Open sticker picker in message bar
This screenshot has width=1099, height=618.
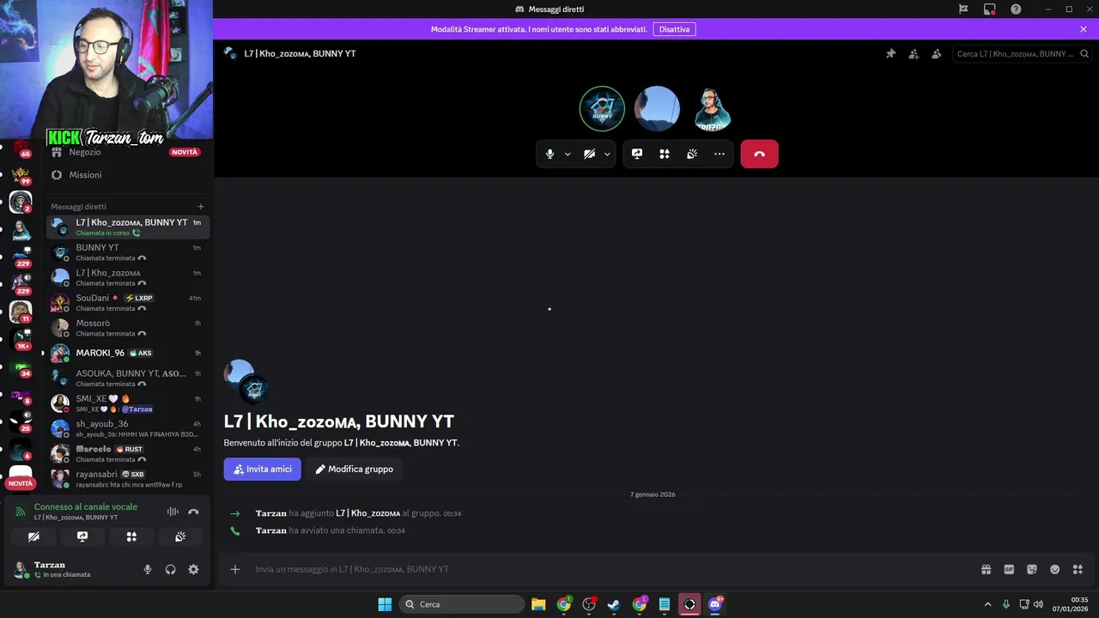[x=1032, y=569]
